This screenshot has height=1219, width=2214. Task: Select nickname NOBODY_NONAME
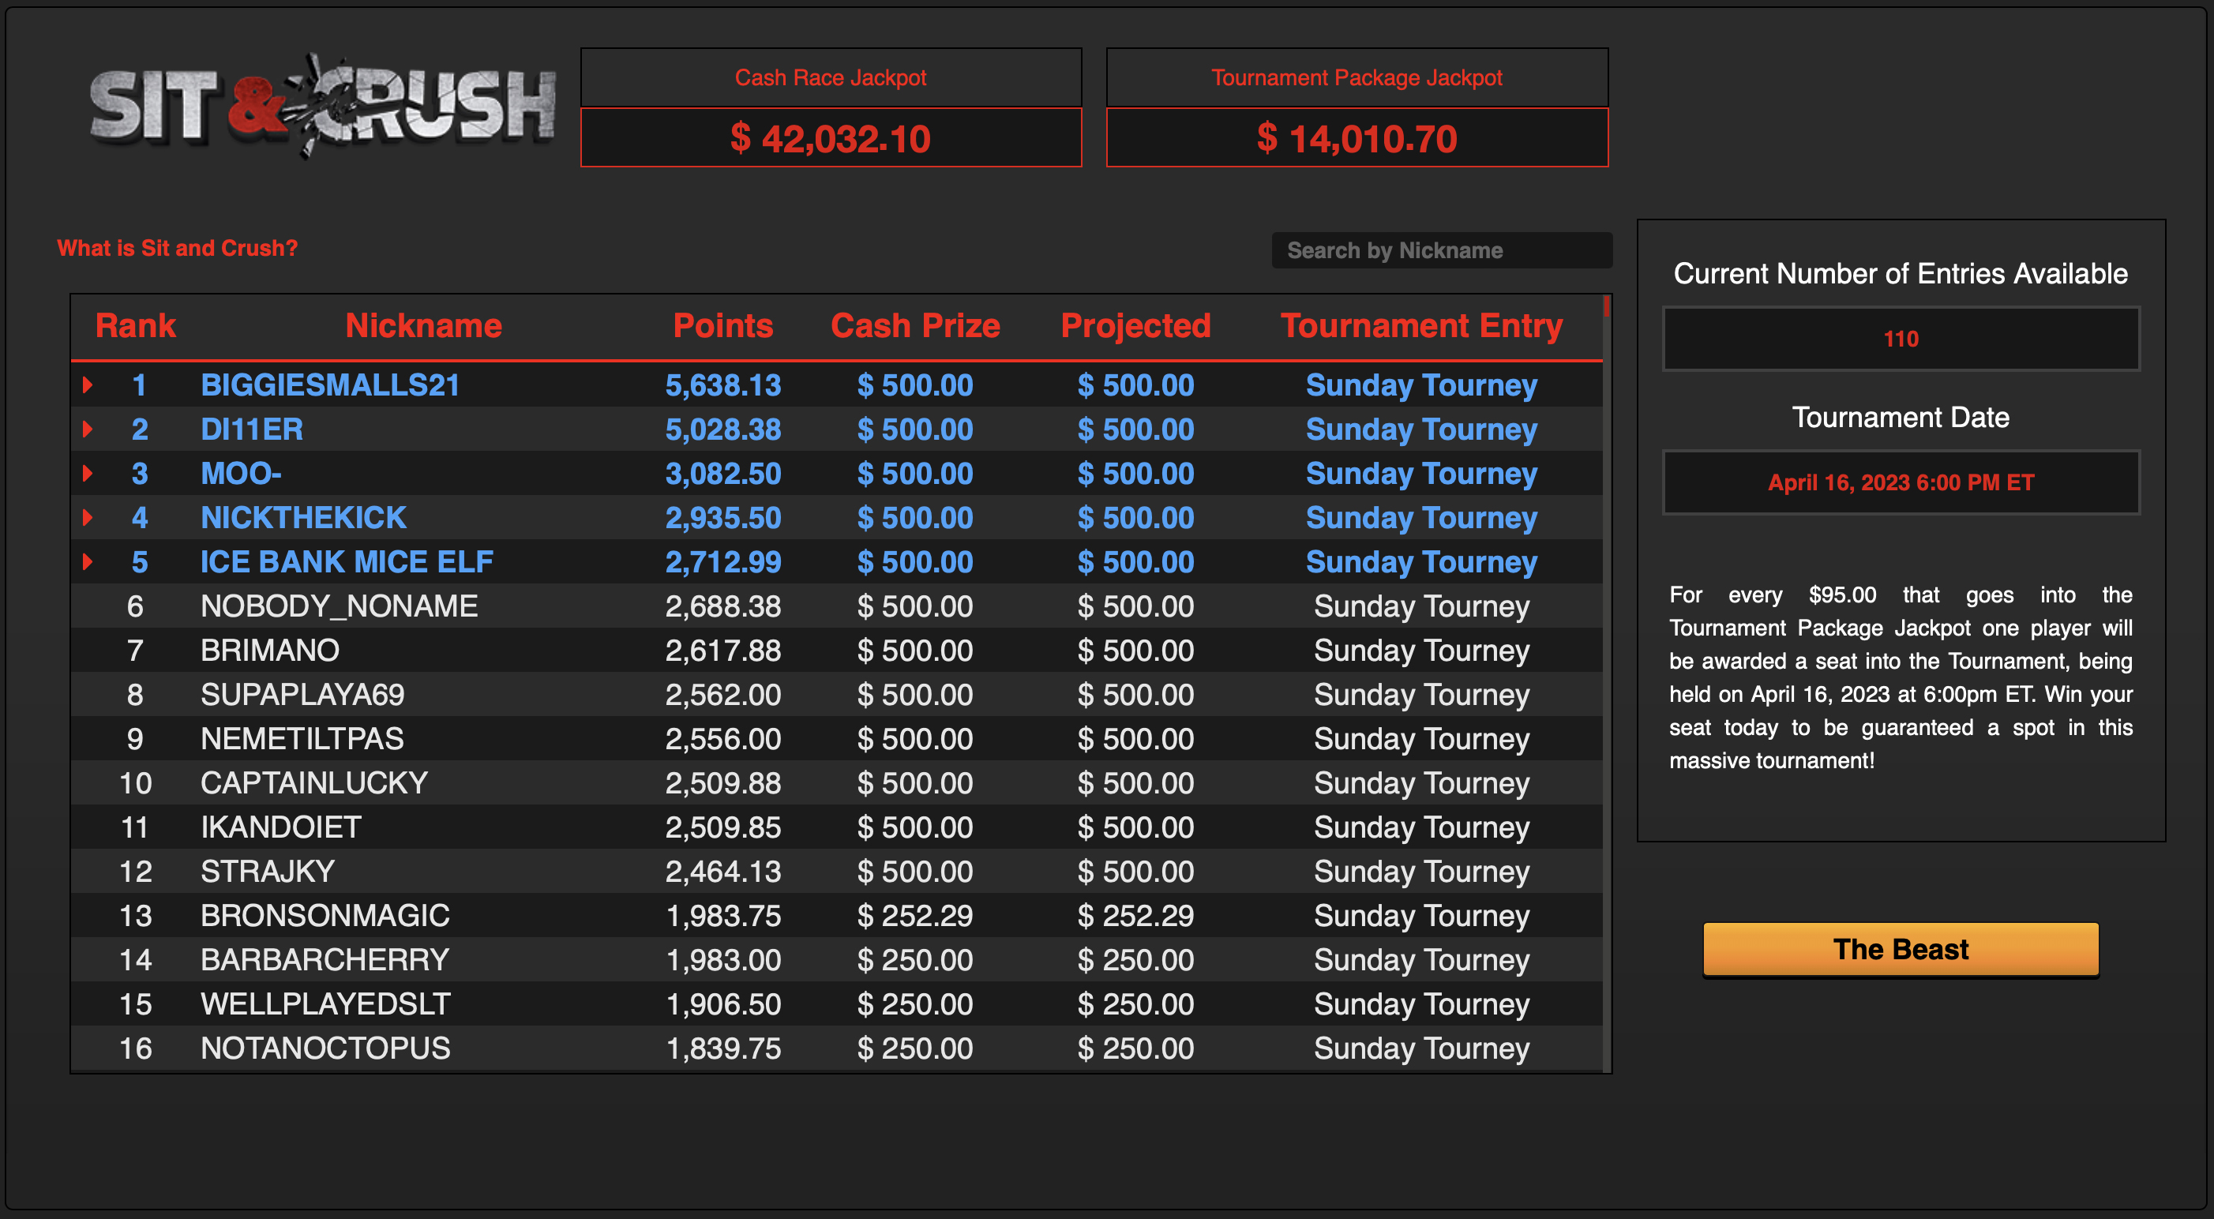[x=339, y=606]
